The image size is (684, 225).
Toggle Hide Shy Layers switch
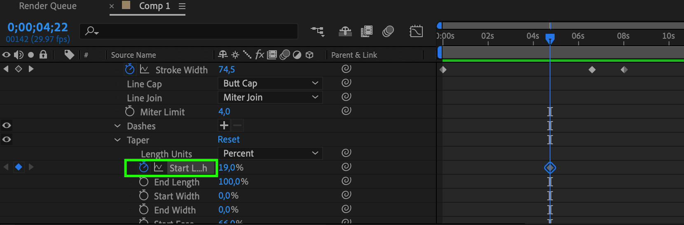345,31
